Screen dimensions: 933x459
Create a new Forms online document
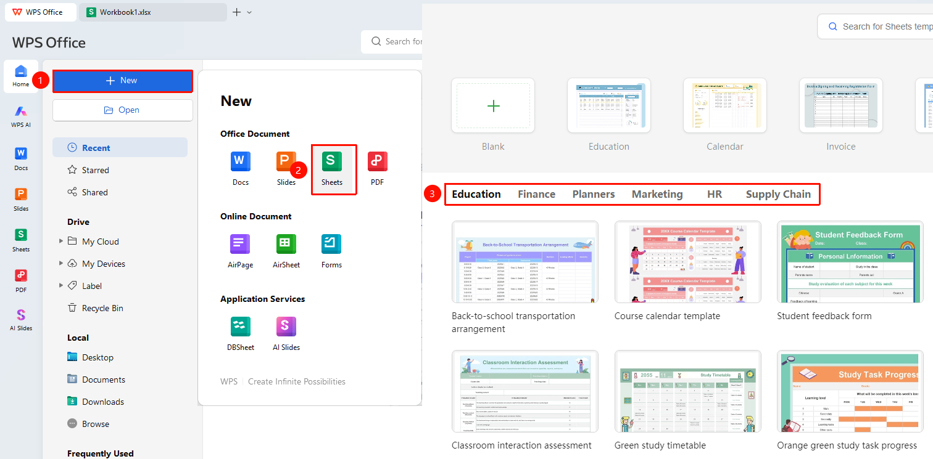click(332, 251)
